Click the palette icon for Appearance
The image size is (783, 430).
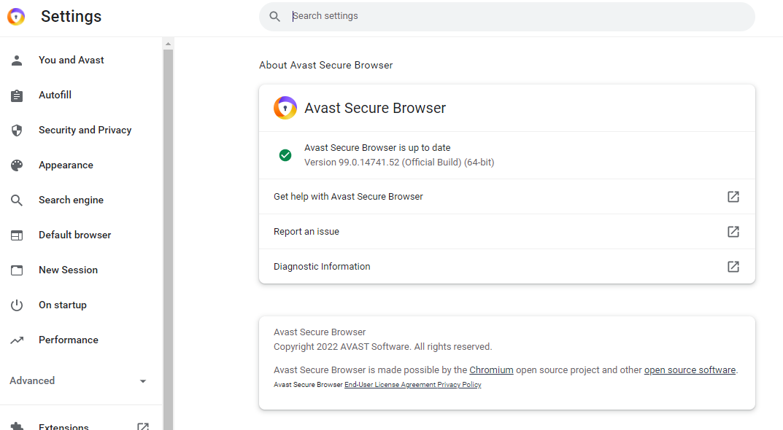(x=17, y=165)
